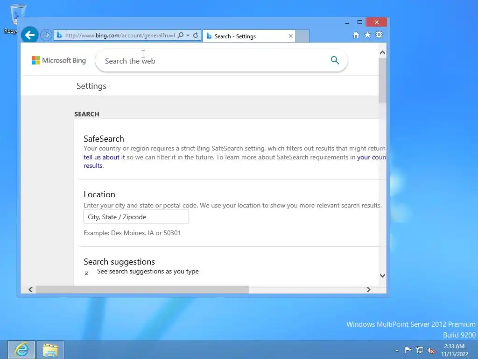Click the browser Back arrow button
This screenshot has height=359, width=478.
(29, 35)
